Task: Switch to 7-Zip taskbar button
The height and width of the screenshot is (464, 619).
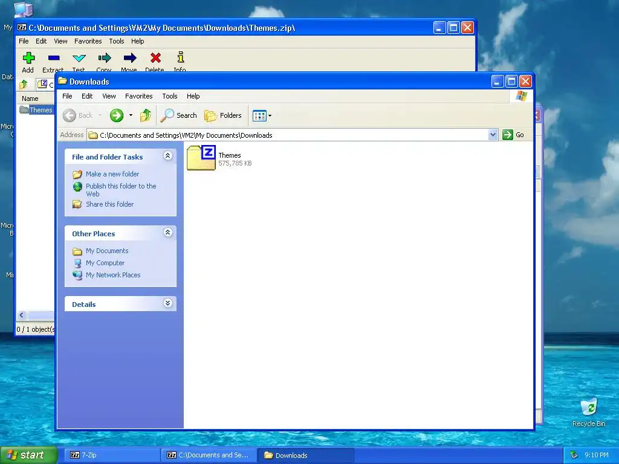Action: point(112,455)
